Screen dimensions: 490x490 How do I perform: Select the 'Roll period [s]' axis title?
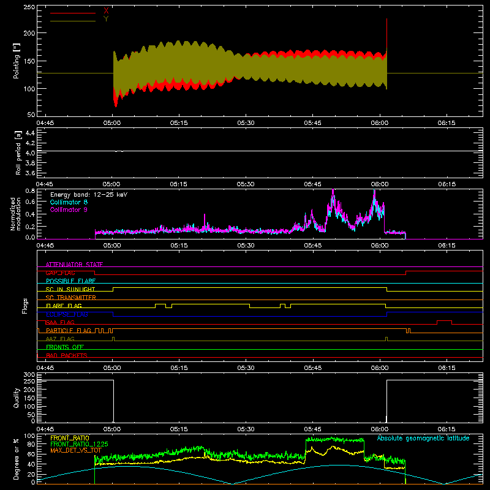coord(18,153)
